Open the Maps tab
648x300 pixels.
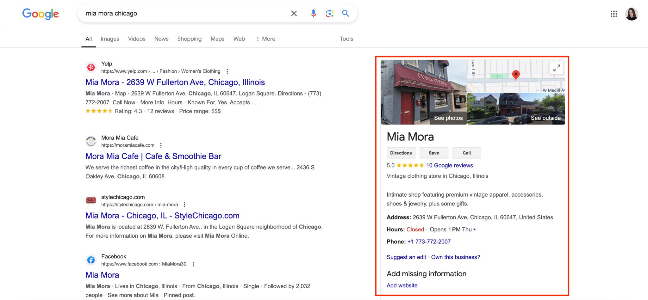point(217,39)
